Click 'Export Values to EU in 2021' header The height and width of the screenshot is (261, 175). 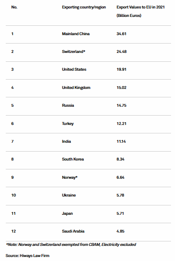tap(140, 7)
